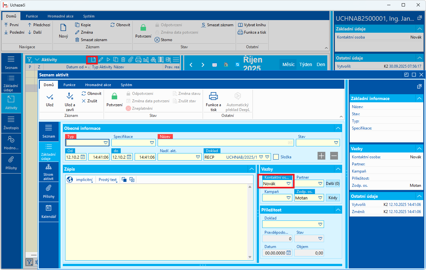Click the pop-out icon above Základní informace
Viewport: 426px width, 270px height.
pyautogui.click(x=419, y=86)
